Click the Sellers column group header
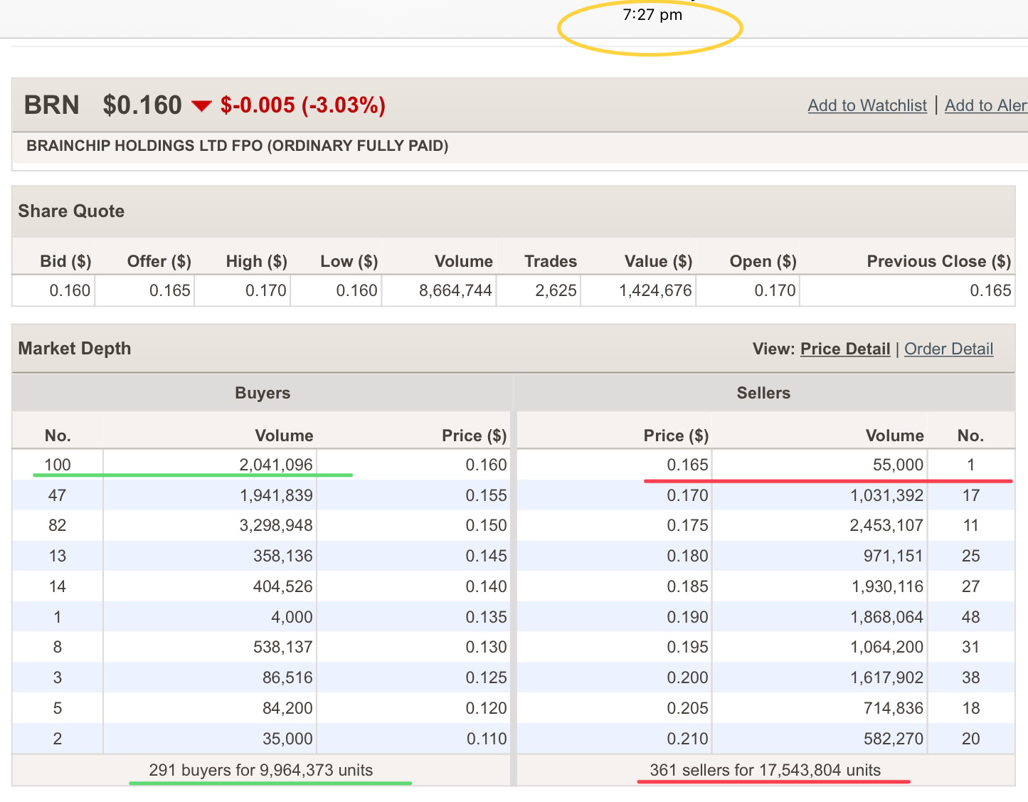Screen dimensions: 1028x802 763,393
